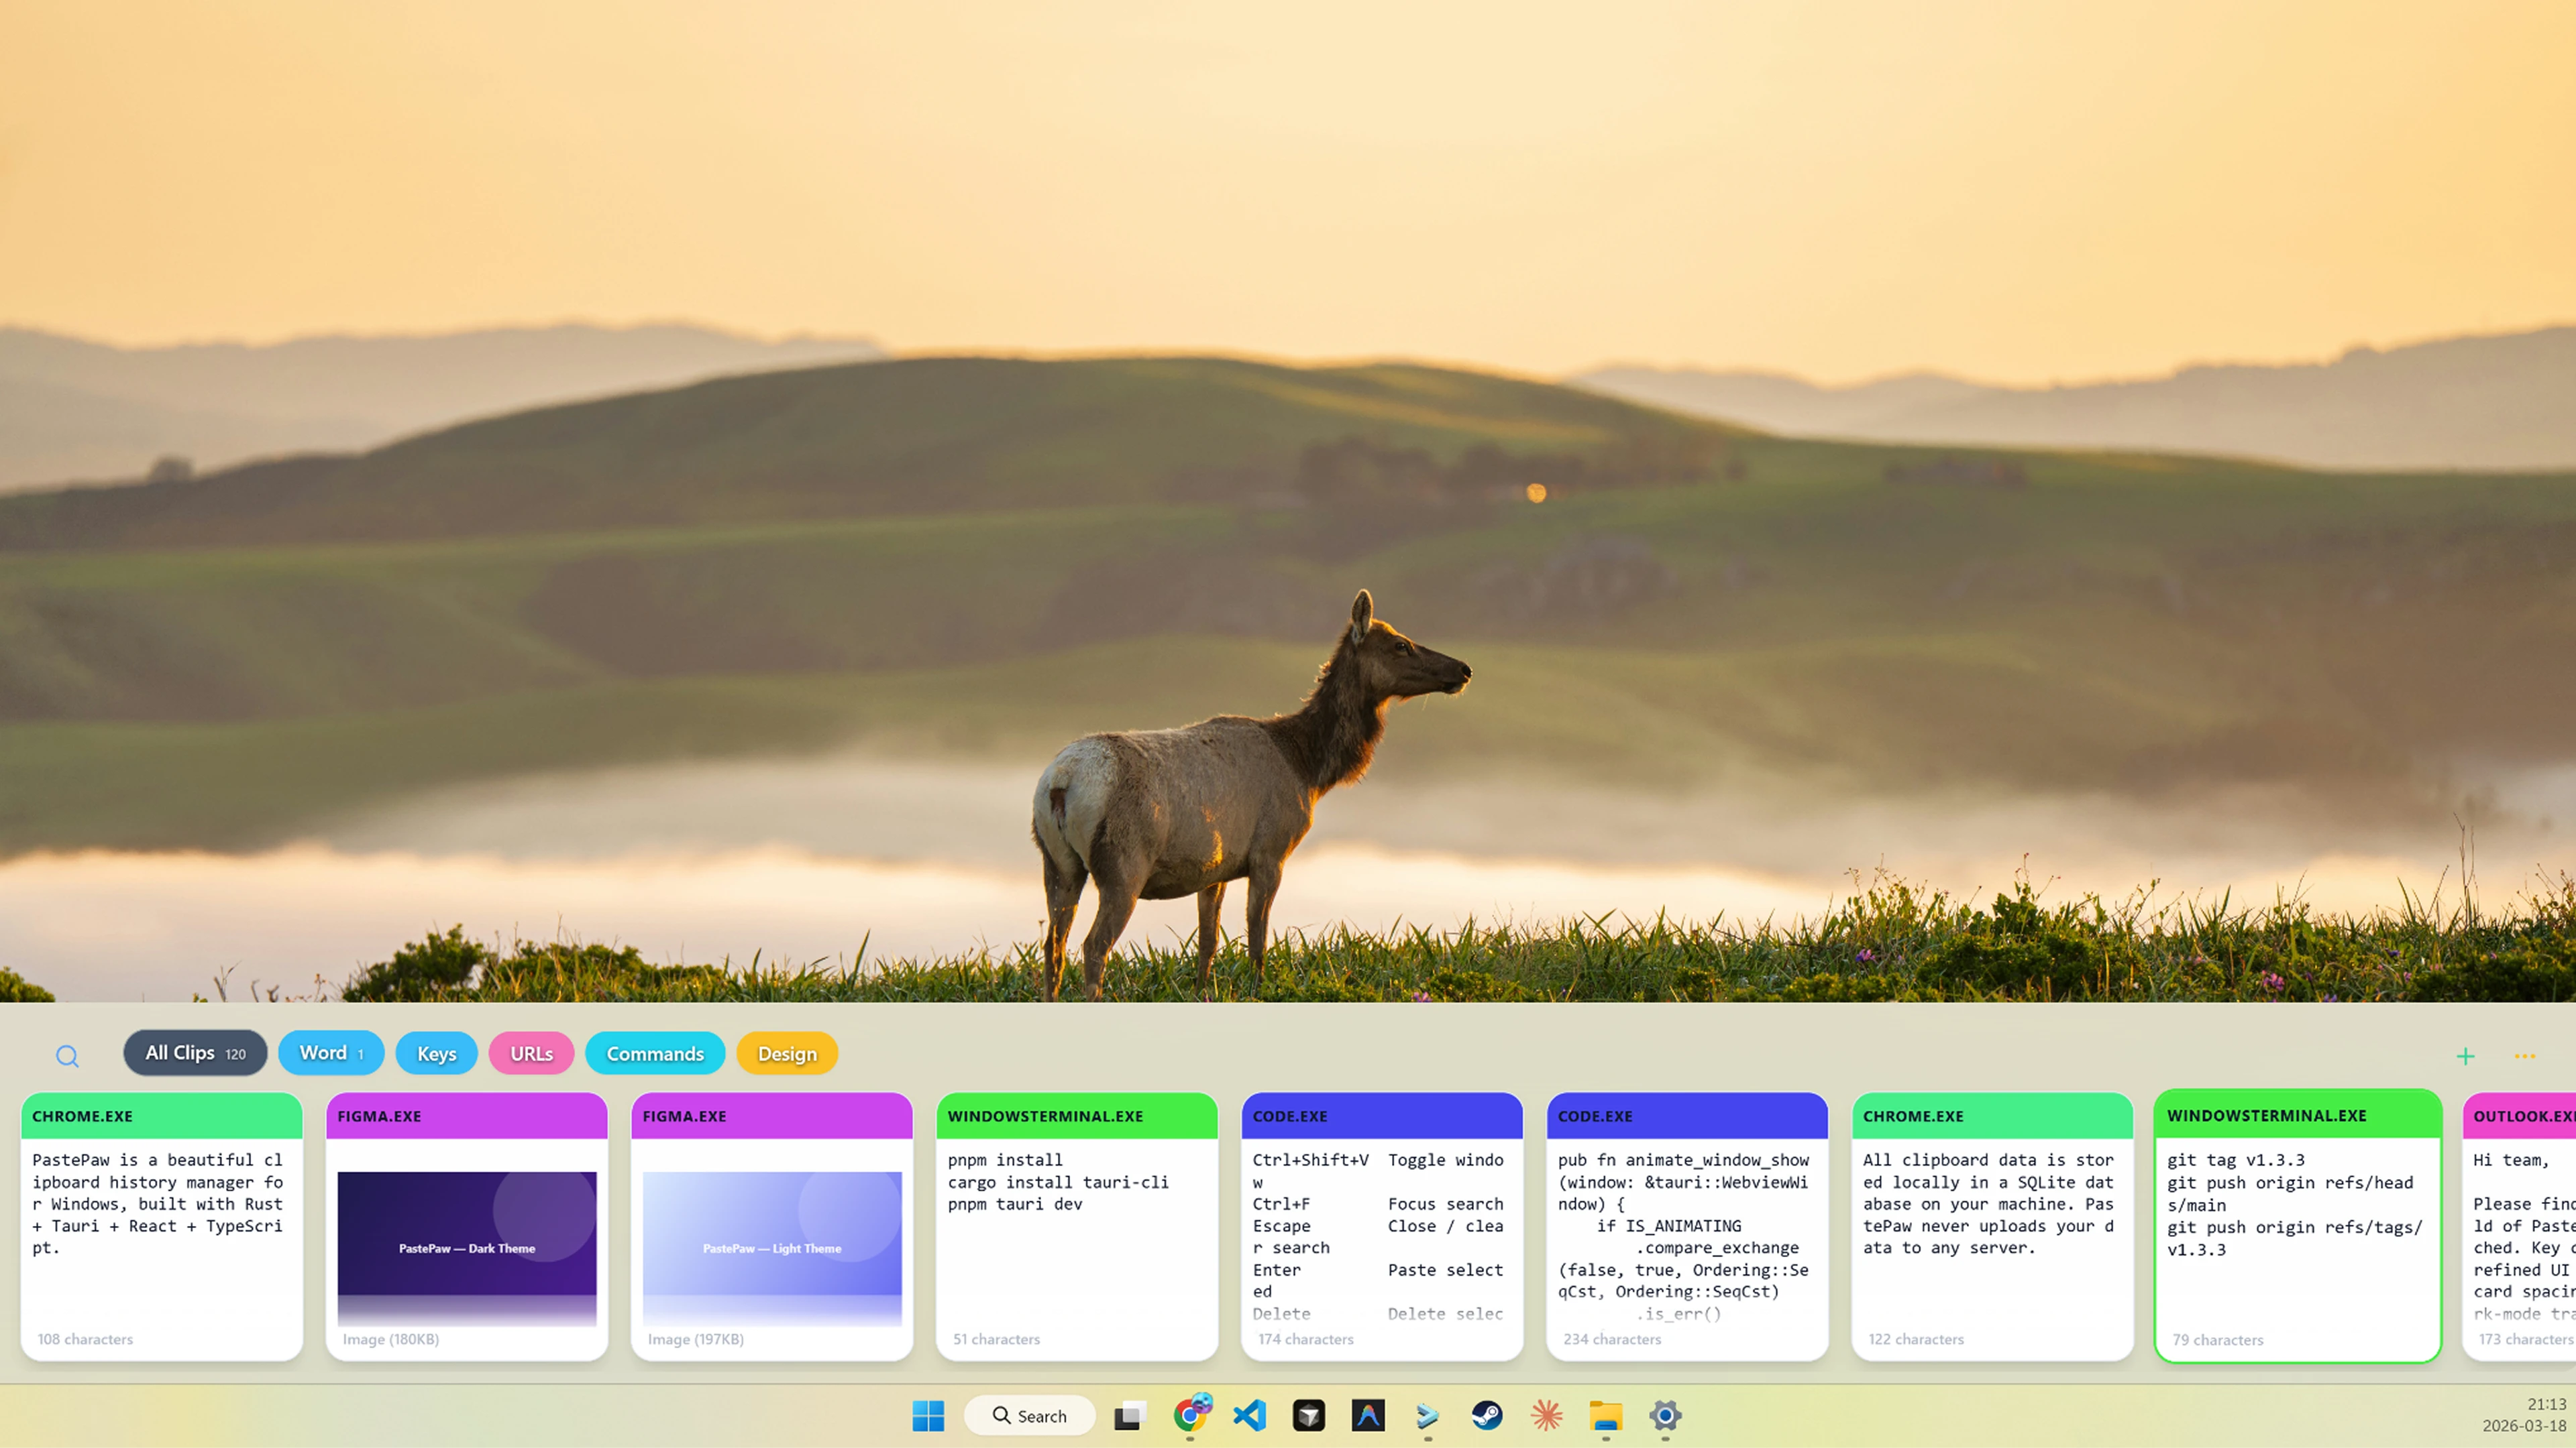Open the URLs folder pill
Screen dimensions: 2576x1448
(531, 1053)
